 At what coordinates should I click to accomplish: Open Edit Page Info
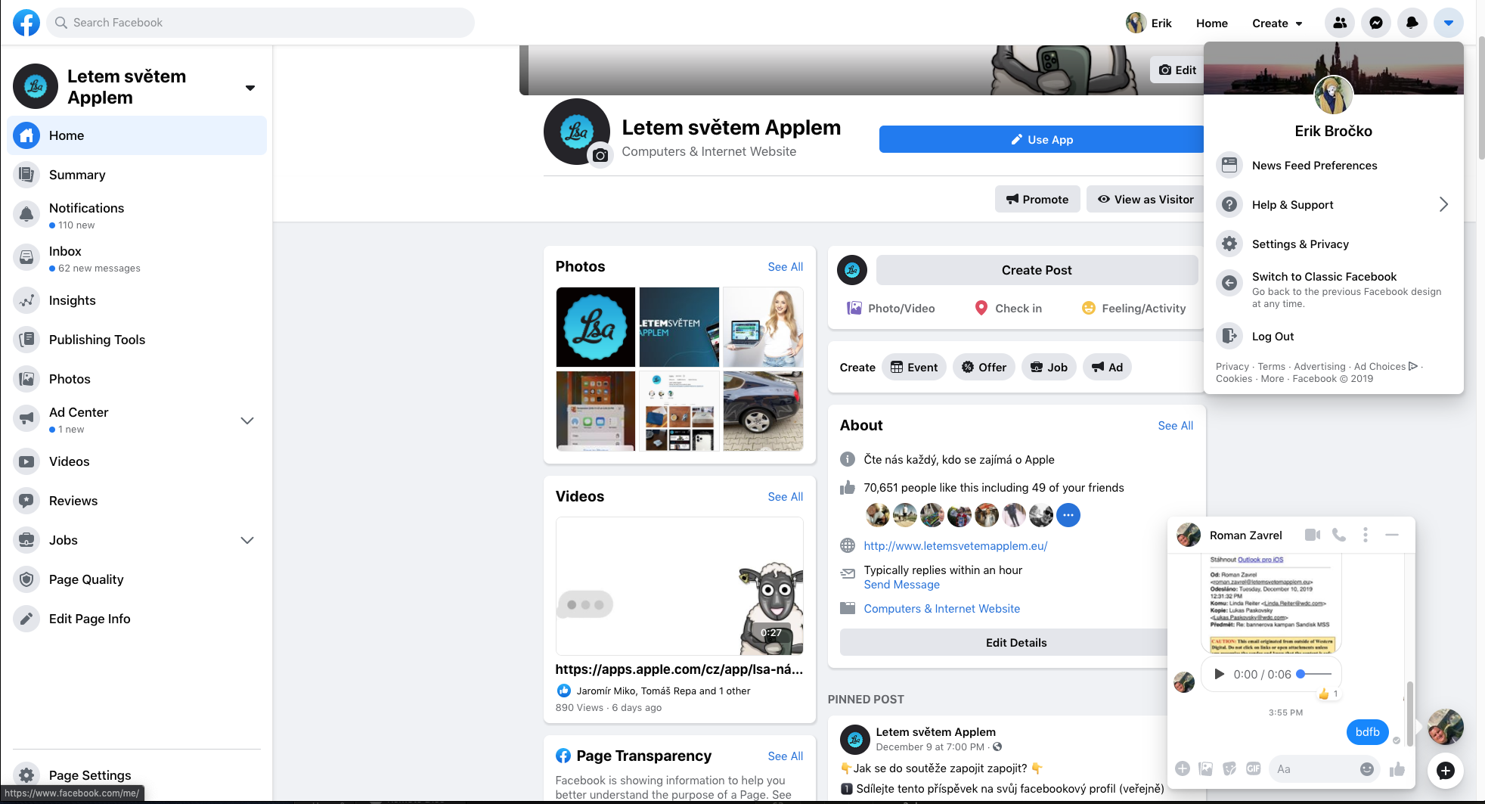(137, 619)
